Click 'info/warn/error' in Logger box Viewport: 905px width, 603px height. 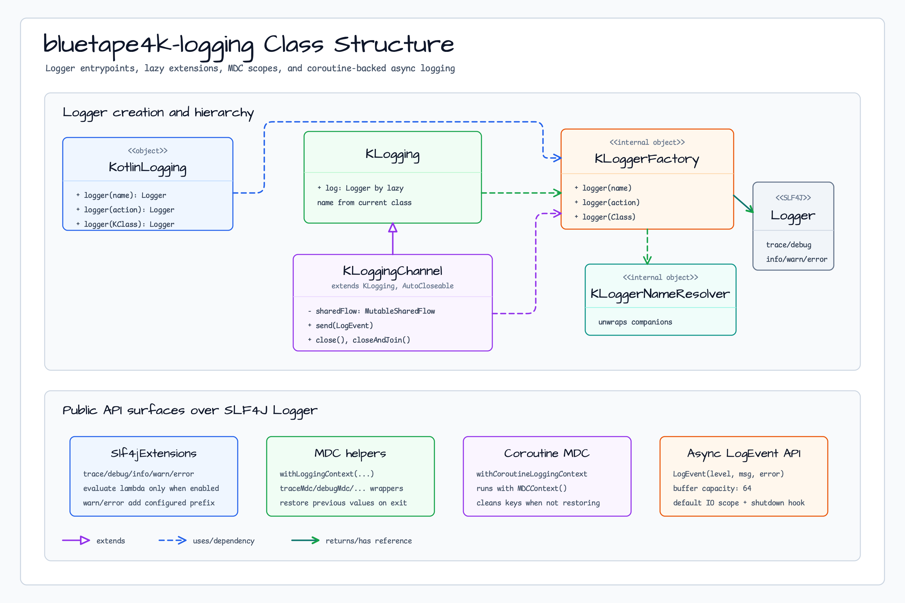[796, 259]
